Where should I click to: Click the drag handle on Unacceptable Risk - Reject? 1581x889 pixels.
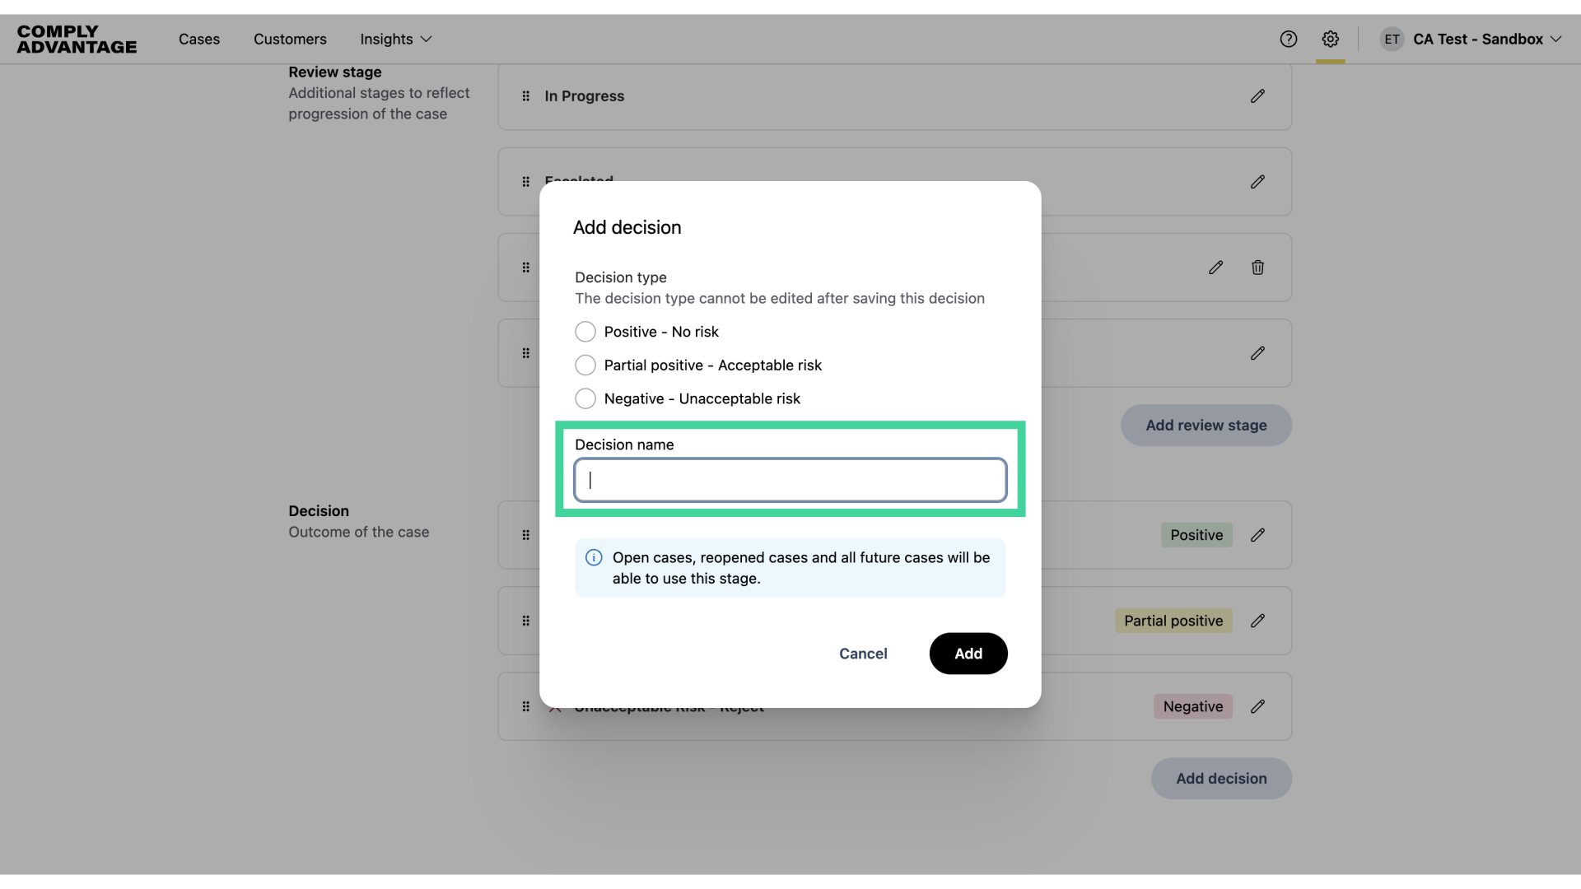point(525,705)
